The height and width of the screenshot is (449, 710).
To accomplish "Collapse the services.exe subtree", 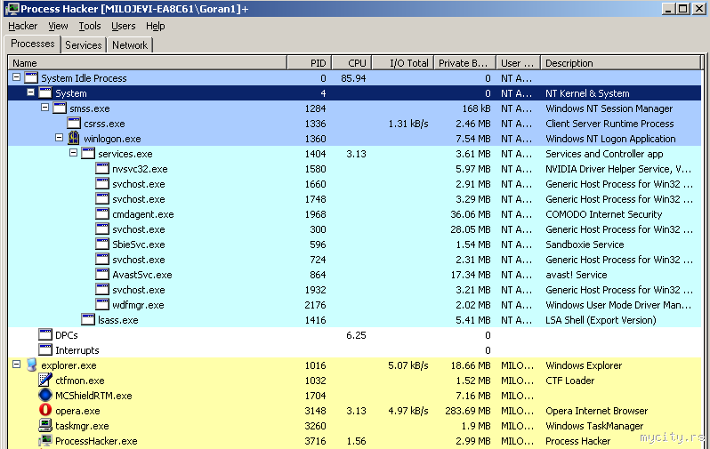I will coord(73,153).
